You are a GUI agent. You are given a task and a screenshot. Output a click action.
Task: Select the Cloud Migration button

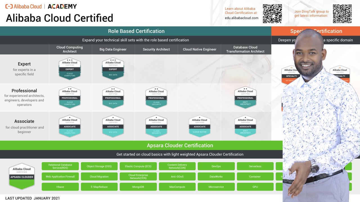[x=99, y=176]
